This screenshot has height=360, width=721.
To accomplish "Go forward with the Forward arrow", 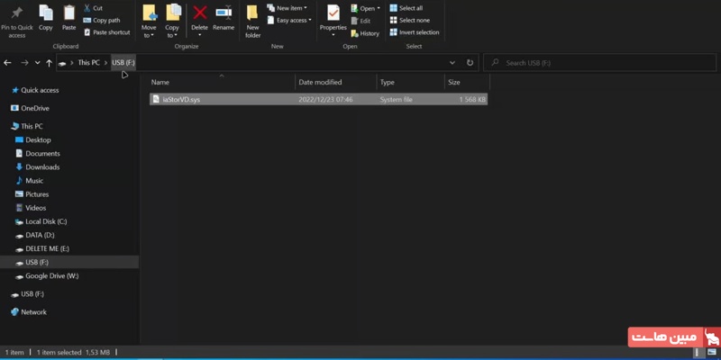I will pyautogui.click(x=24, y=63).
